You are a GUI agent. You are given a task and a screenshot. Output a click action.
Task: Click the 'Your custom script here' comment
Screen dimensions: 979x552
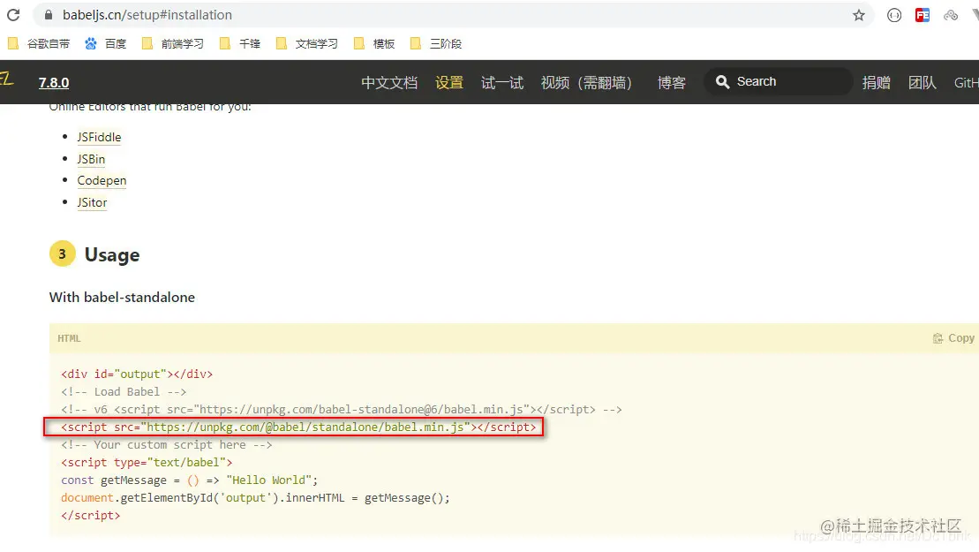click(167, 444)
